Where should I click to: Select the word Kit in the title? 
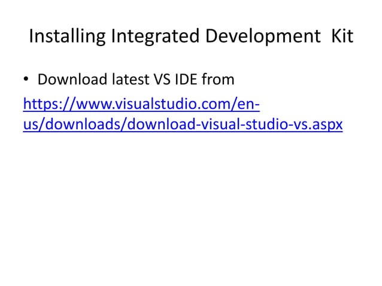pos(342,36)
